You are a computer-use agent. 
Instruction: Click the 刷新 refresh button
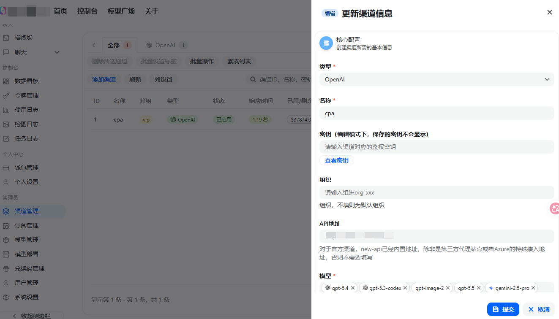(x=135, y=79)
